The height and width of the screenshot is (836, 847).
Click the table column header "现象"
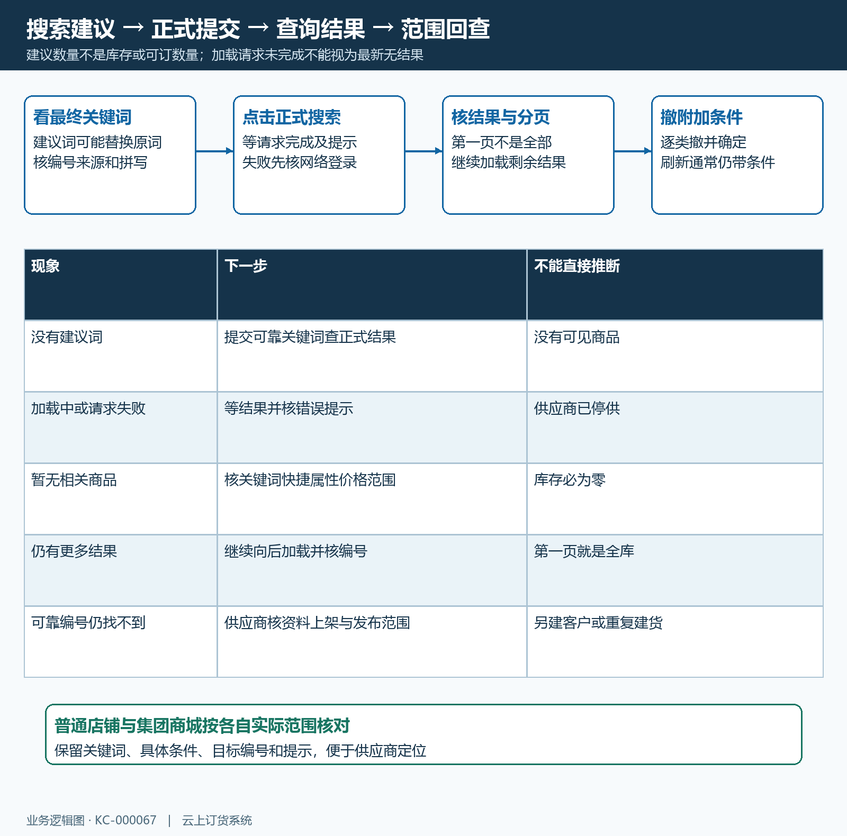pos(121,285)
